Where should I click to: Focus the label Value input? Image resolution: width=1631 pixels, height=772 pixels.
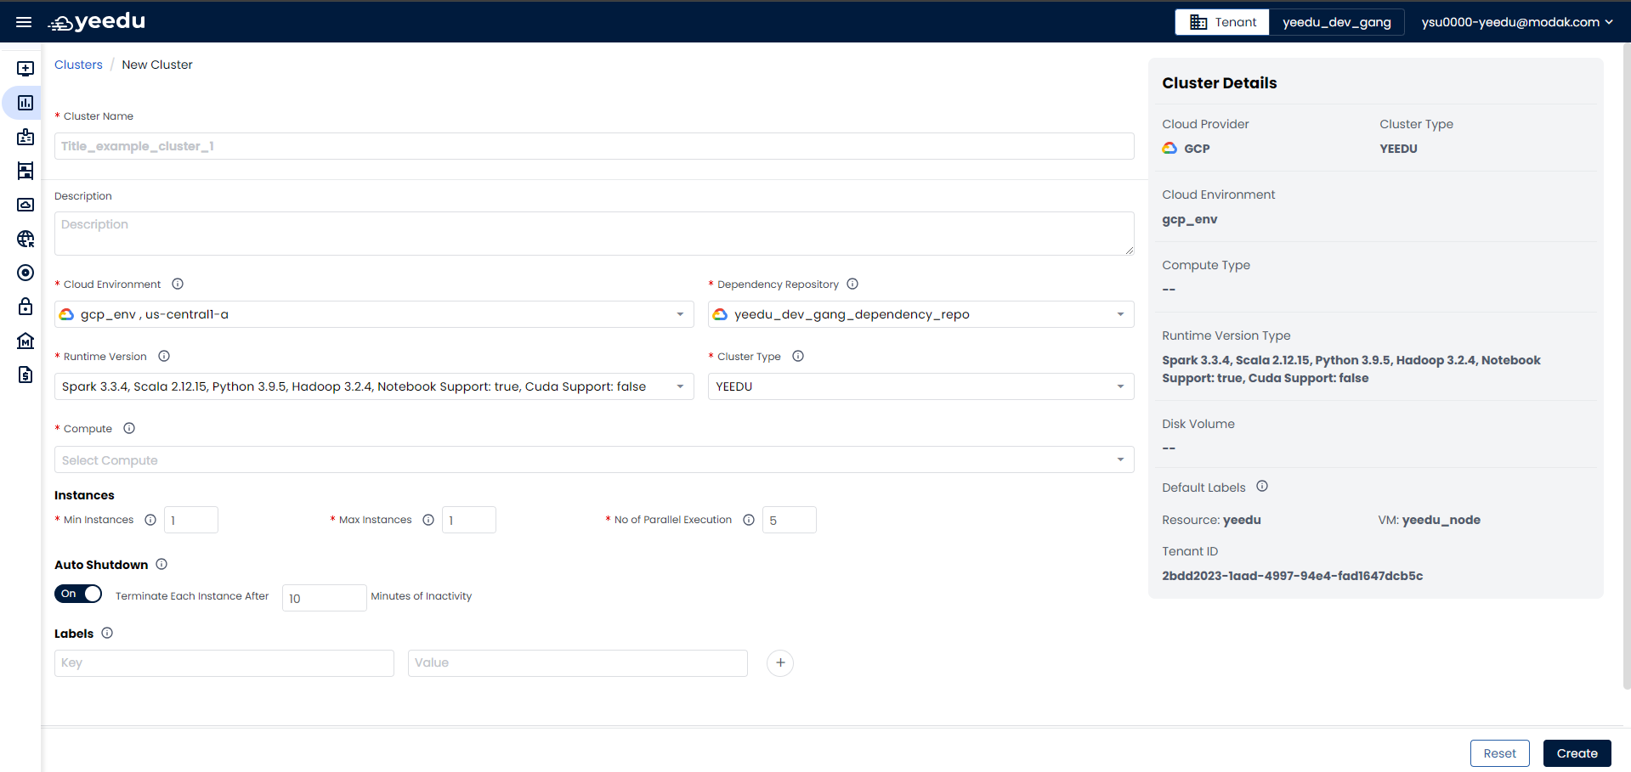(x=578, y=663)
